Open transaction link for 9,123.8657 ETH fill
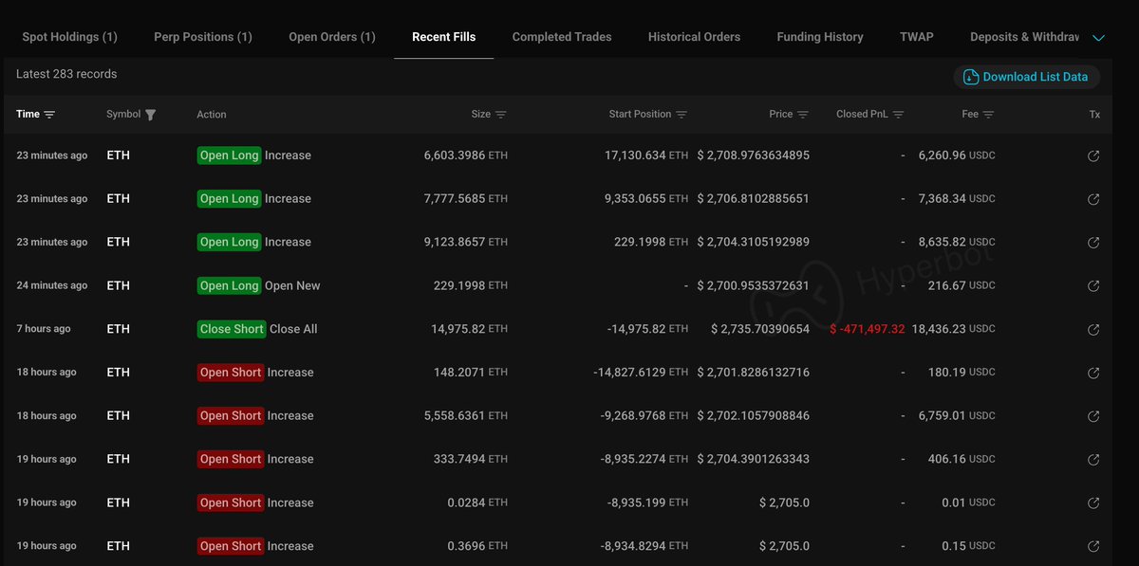1139x566 pixels. [1093, 243]
